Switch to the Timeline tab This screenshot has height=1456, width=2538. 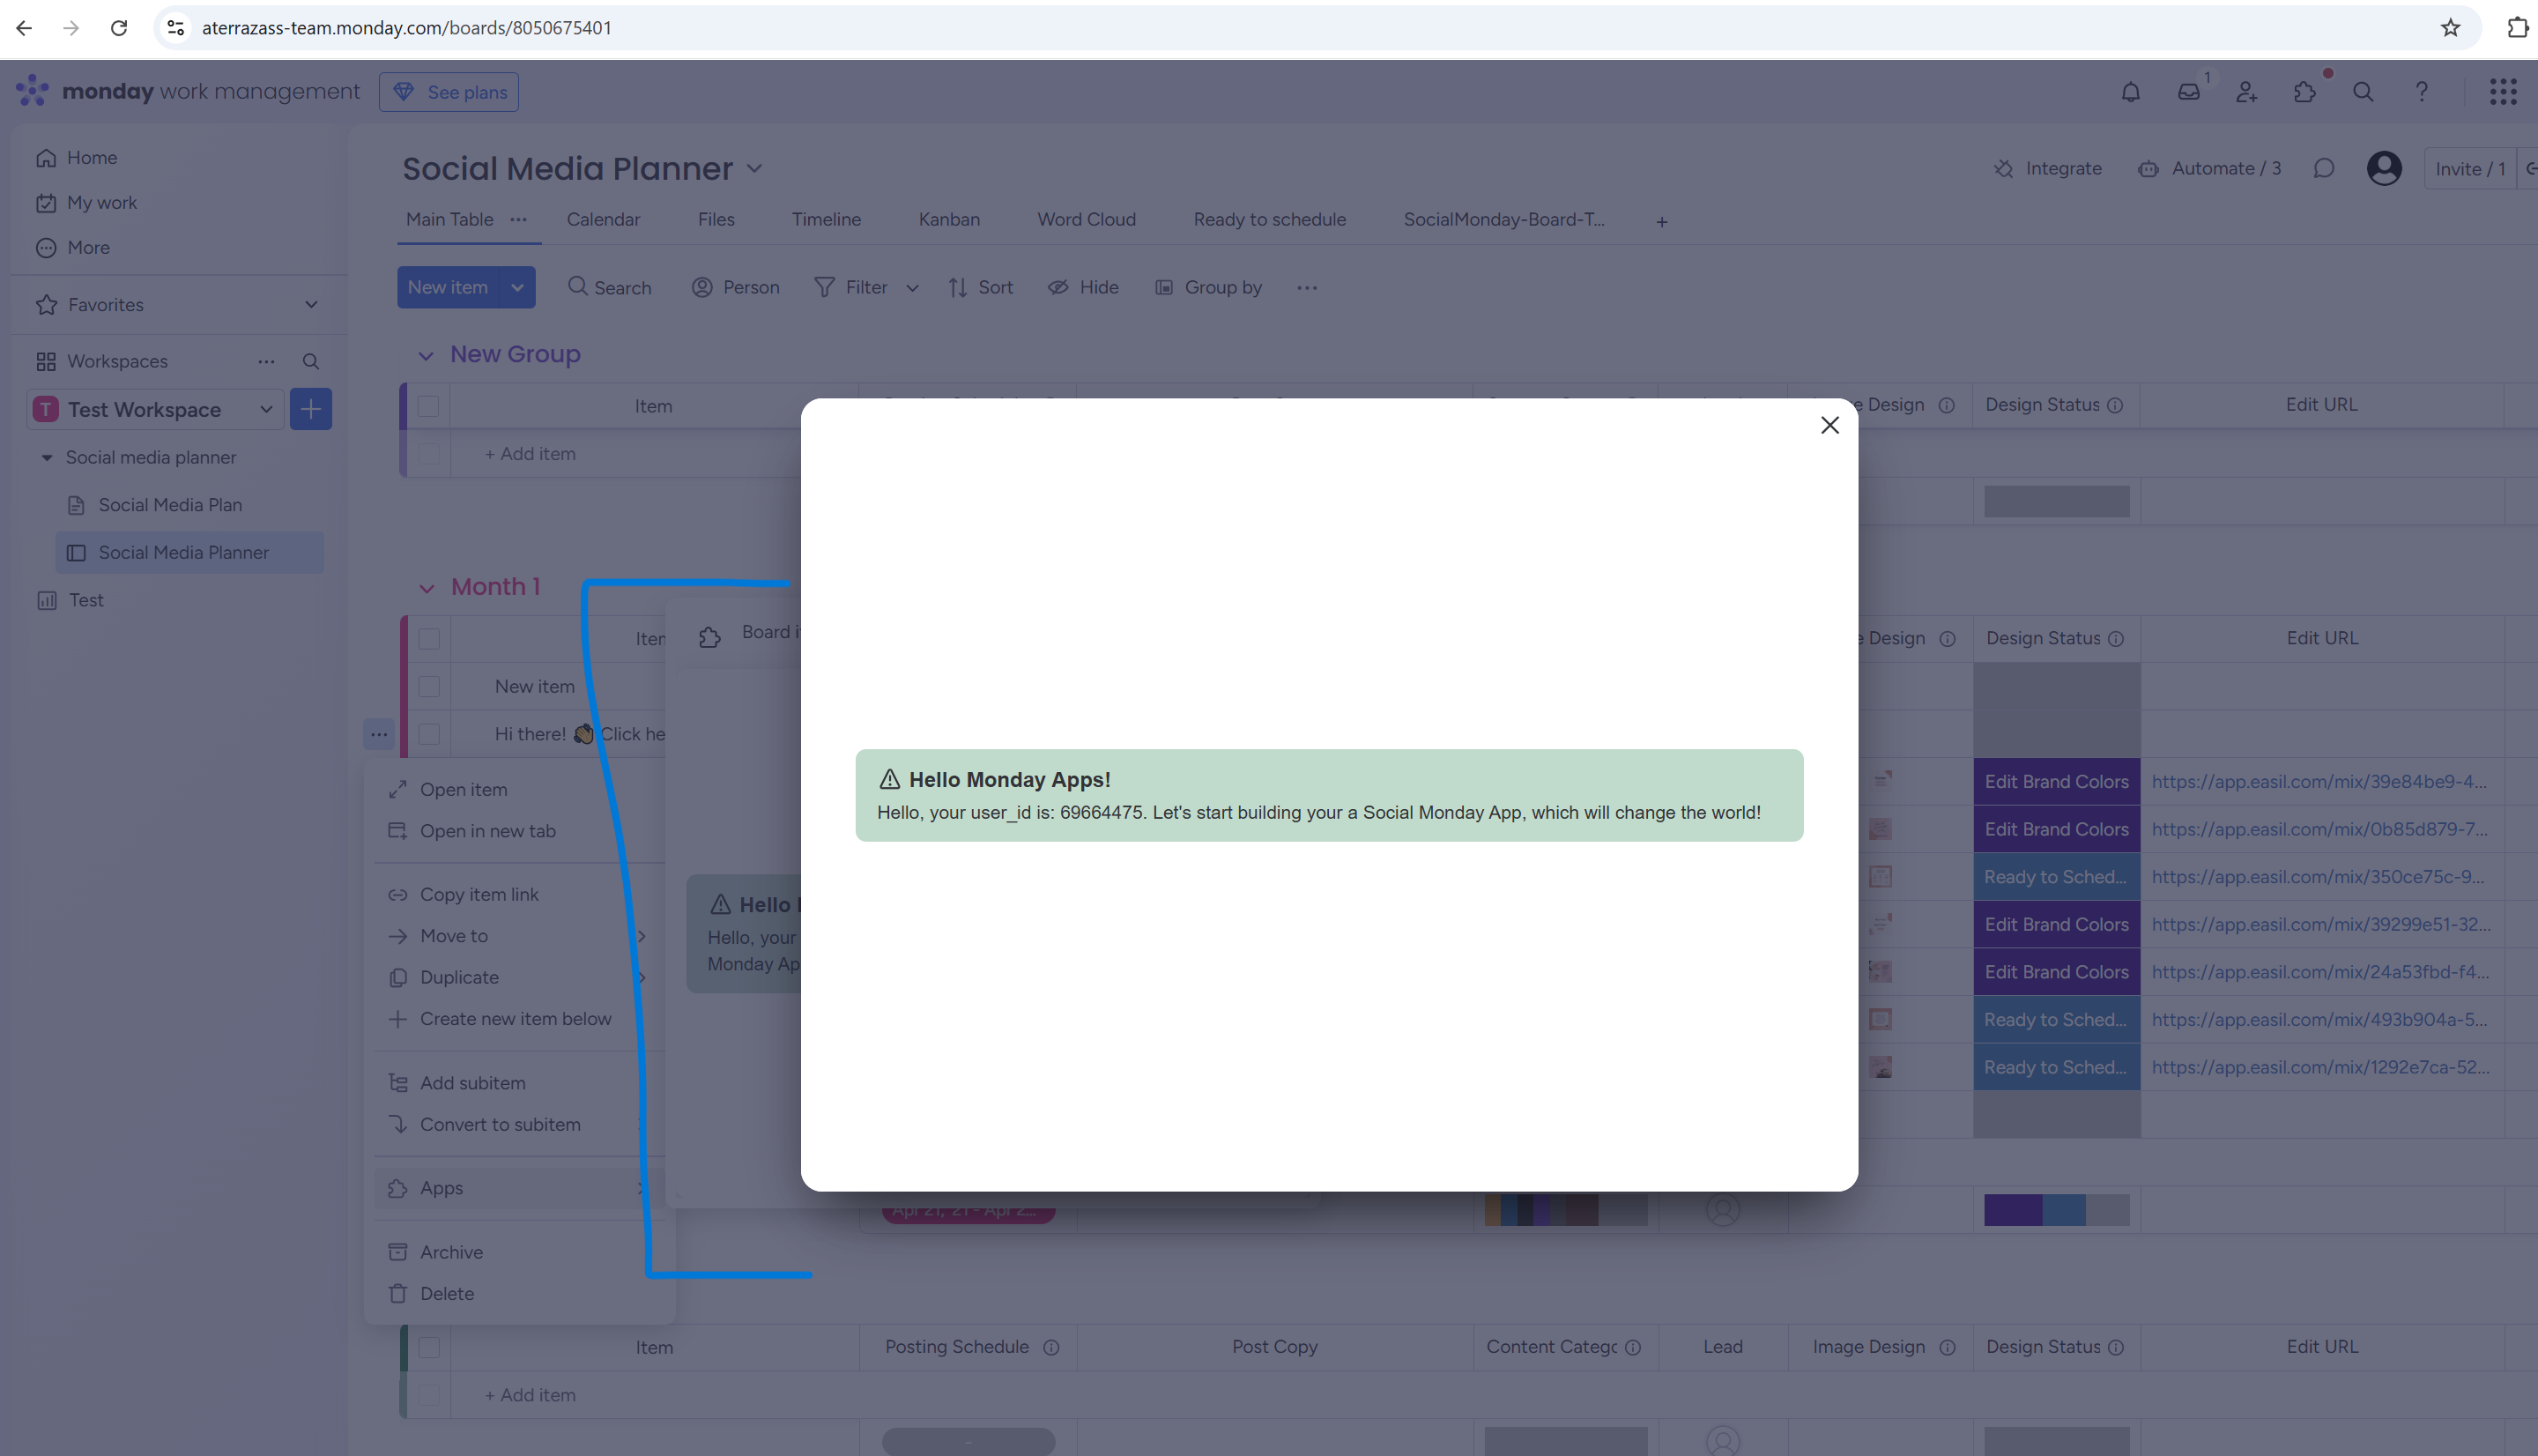pos(826,219)
